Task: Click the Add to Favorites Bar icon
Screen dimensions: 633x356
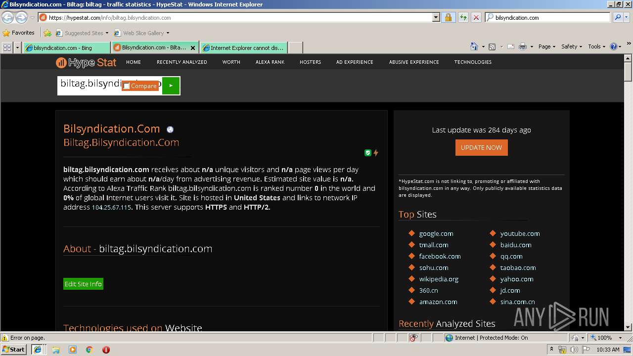Action: [x=47, y=33]
